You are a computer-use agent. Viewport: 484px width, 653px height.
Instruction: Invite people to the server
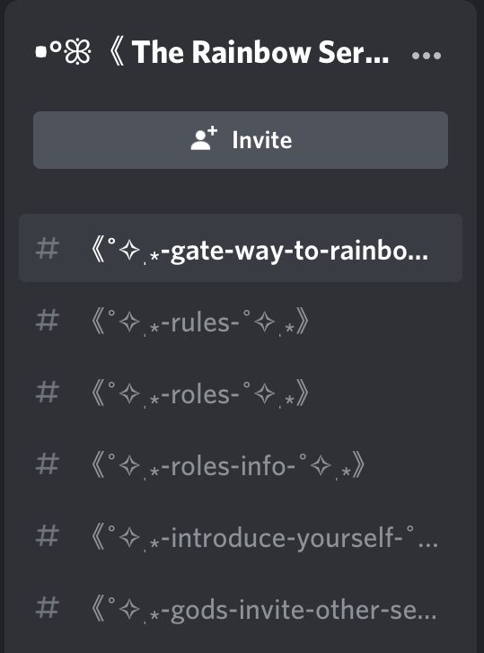click(x=241, y=140)
